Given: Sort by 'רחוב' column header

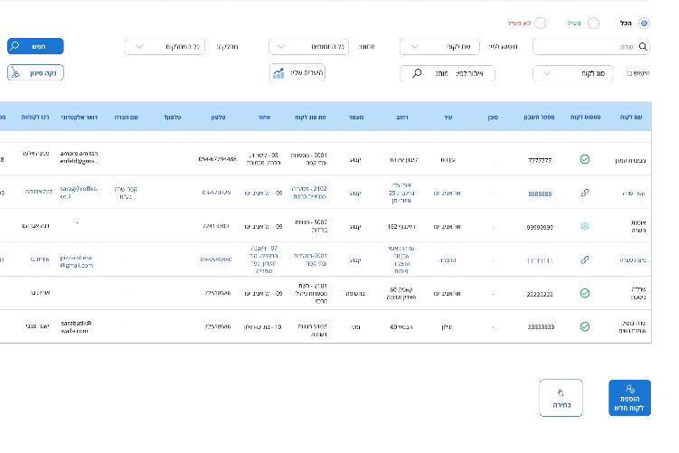Looking at the screenshot, I should click(401, 118).
